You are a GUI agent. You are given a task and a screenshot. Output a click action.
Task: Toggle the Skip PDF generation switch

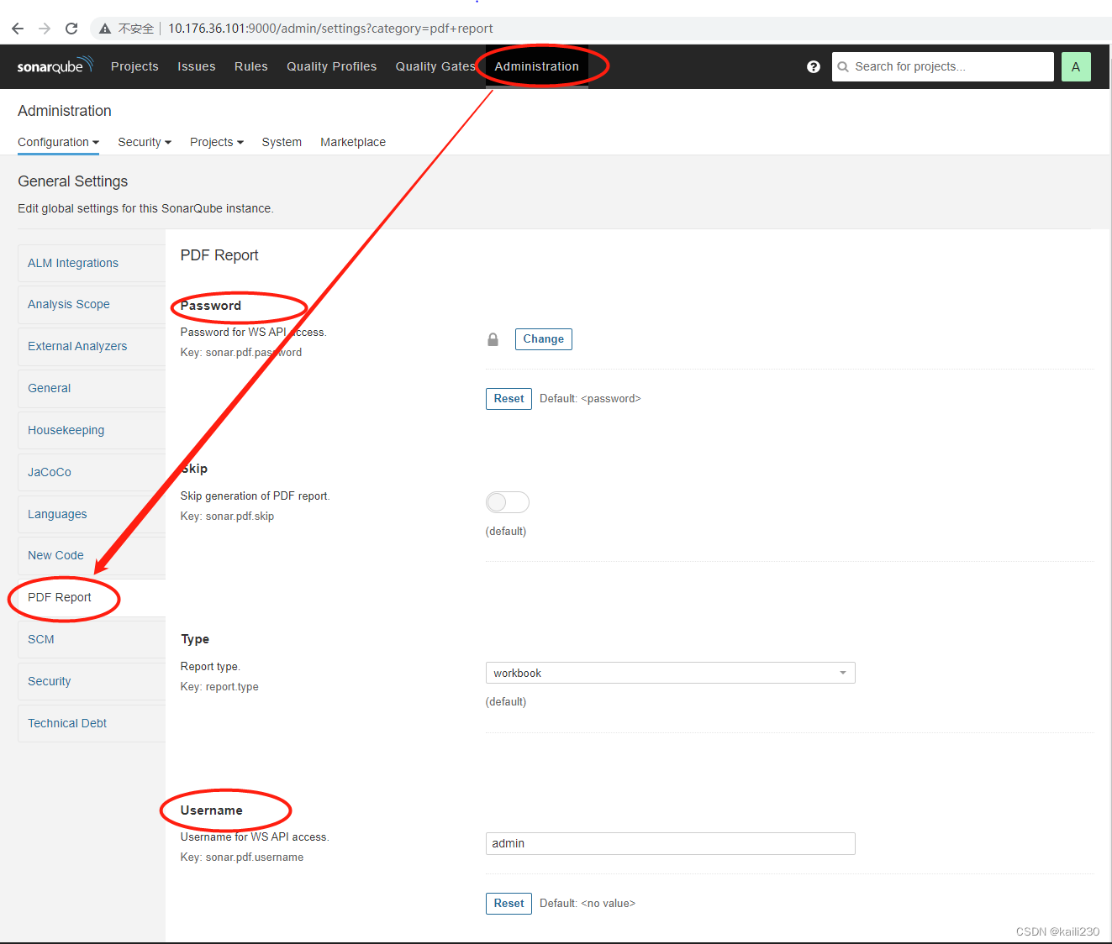(x=508, y=502)
